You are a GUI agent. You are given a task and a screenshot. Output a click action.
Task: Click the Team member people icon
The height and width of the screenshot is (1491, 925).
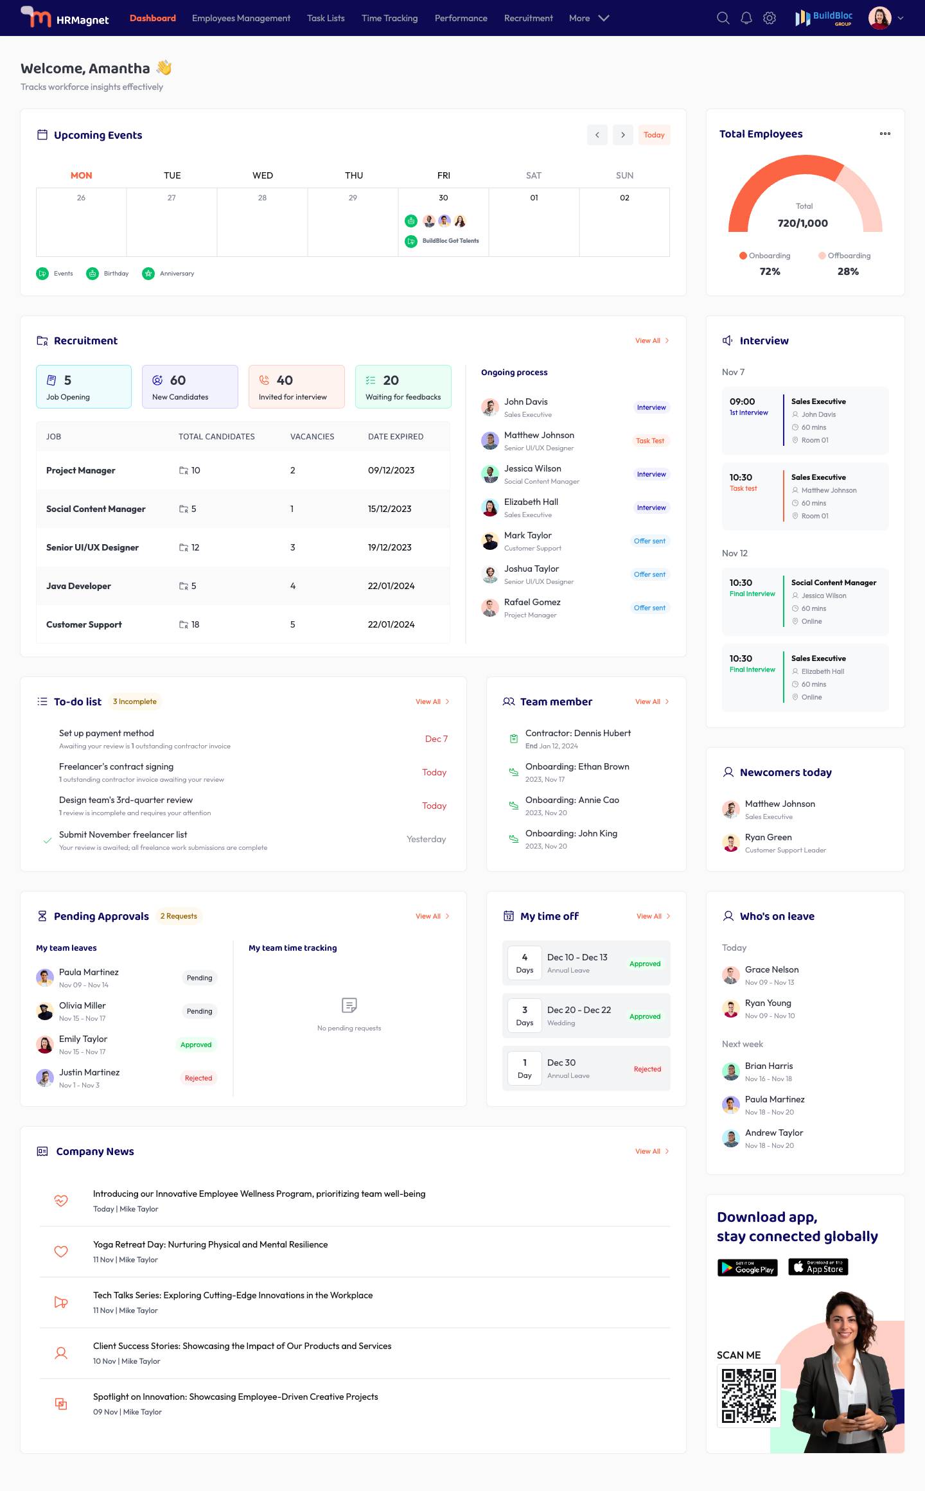[509, 701]
